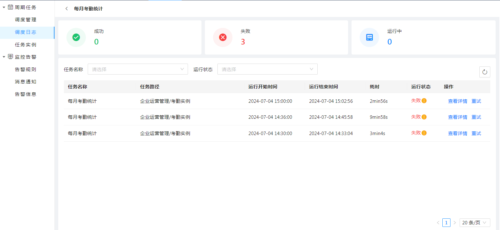Collapse the 周期任务 tree section

pyautogui.click(x=4, y=7)
